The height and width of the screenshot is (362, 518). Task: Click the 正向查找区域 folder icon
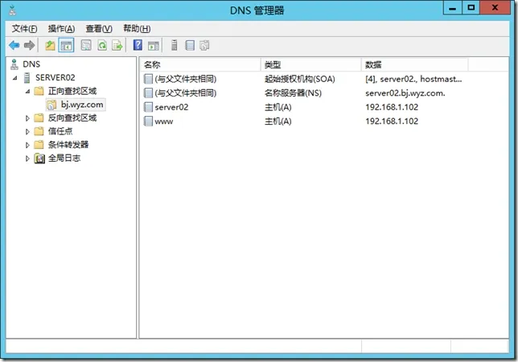coord(39,91)
